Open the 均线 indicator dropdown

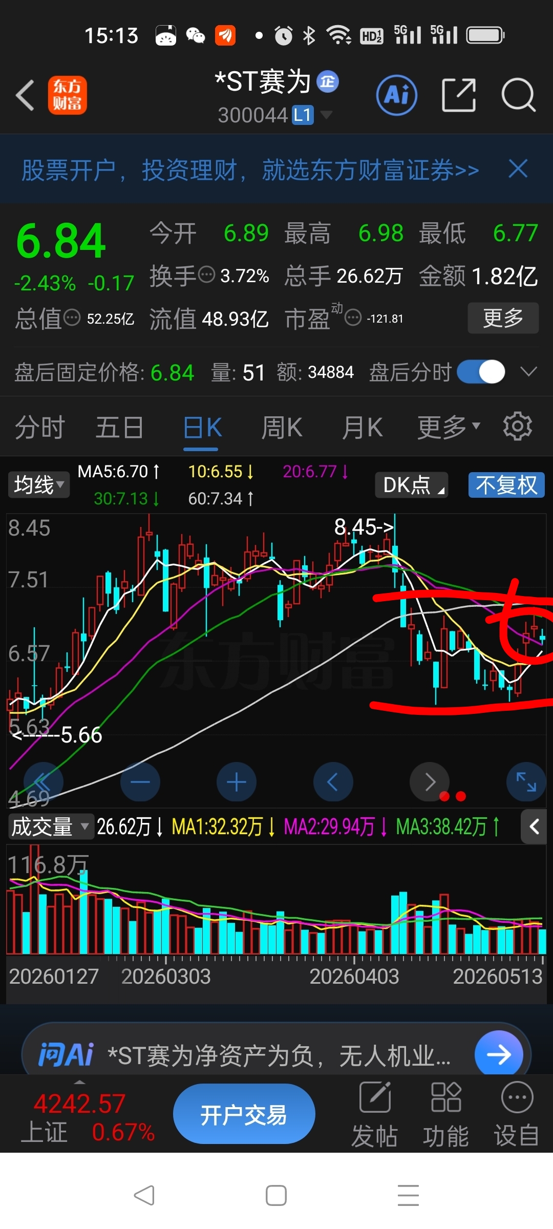tap(39, 484)
